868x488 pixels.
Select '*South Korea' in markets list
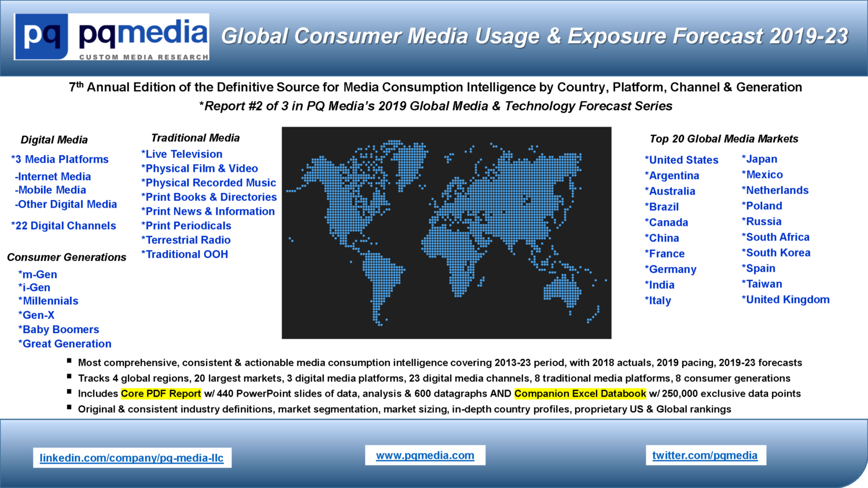coord(777,253)
